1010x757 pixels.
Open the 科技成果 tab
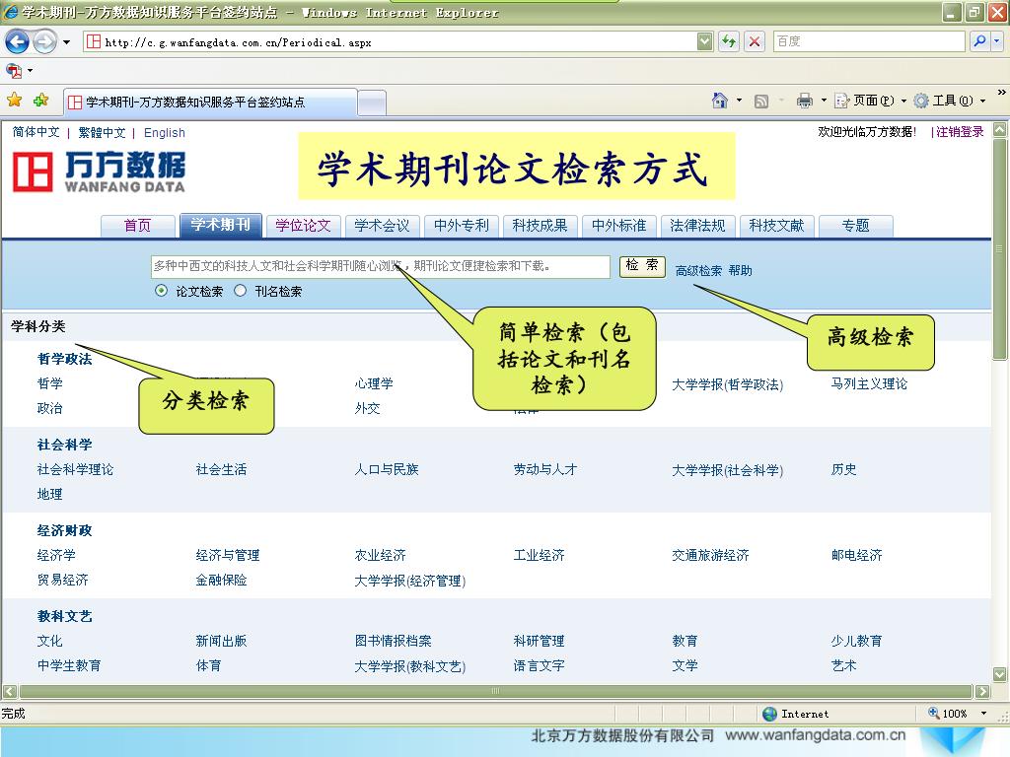click(540, 226)
